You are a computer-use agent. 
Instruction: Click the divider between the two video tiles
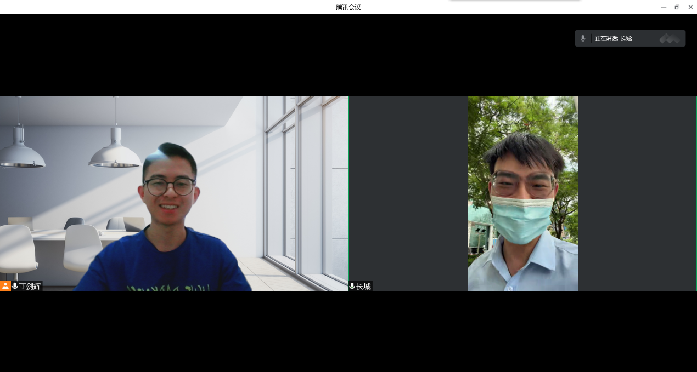[x=348, y=193]
